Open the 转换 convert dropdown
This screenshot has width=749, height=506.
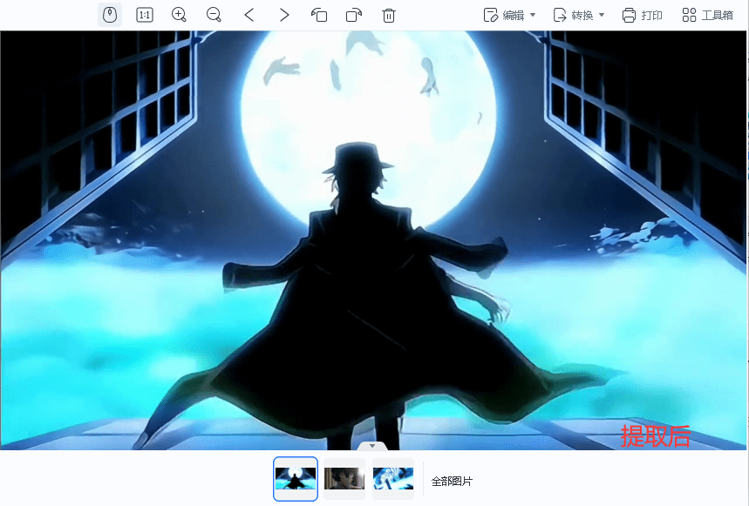[578, 16]
